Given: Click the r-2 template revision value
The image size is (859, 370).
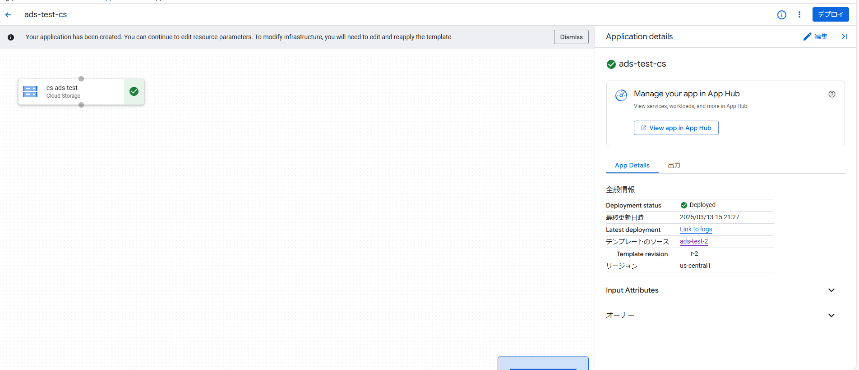Looking at the screenshot, I should 694,253.
